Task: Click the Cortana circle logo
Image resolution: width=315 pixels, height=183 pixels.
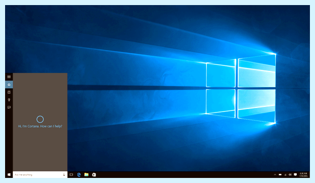Action: pyautogui.click(x=40, y=119)
